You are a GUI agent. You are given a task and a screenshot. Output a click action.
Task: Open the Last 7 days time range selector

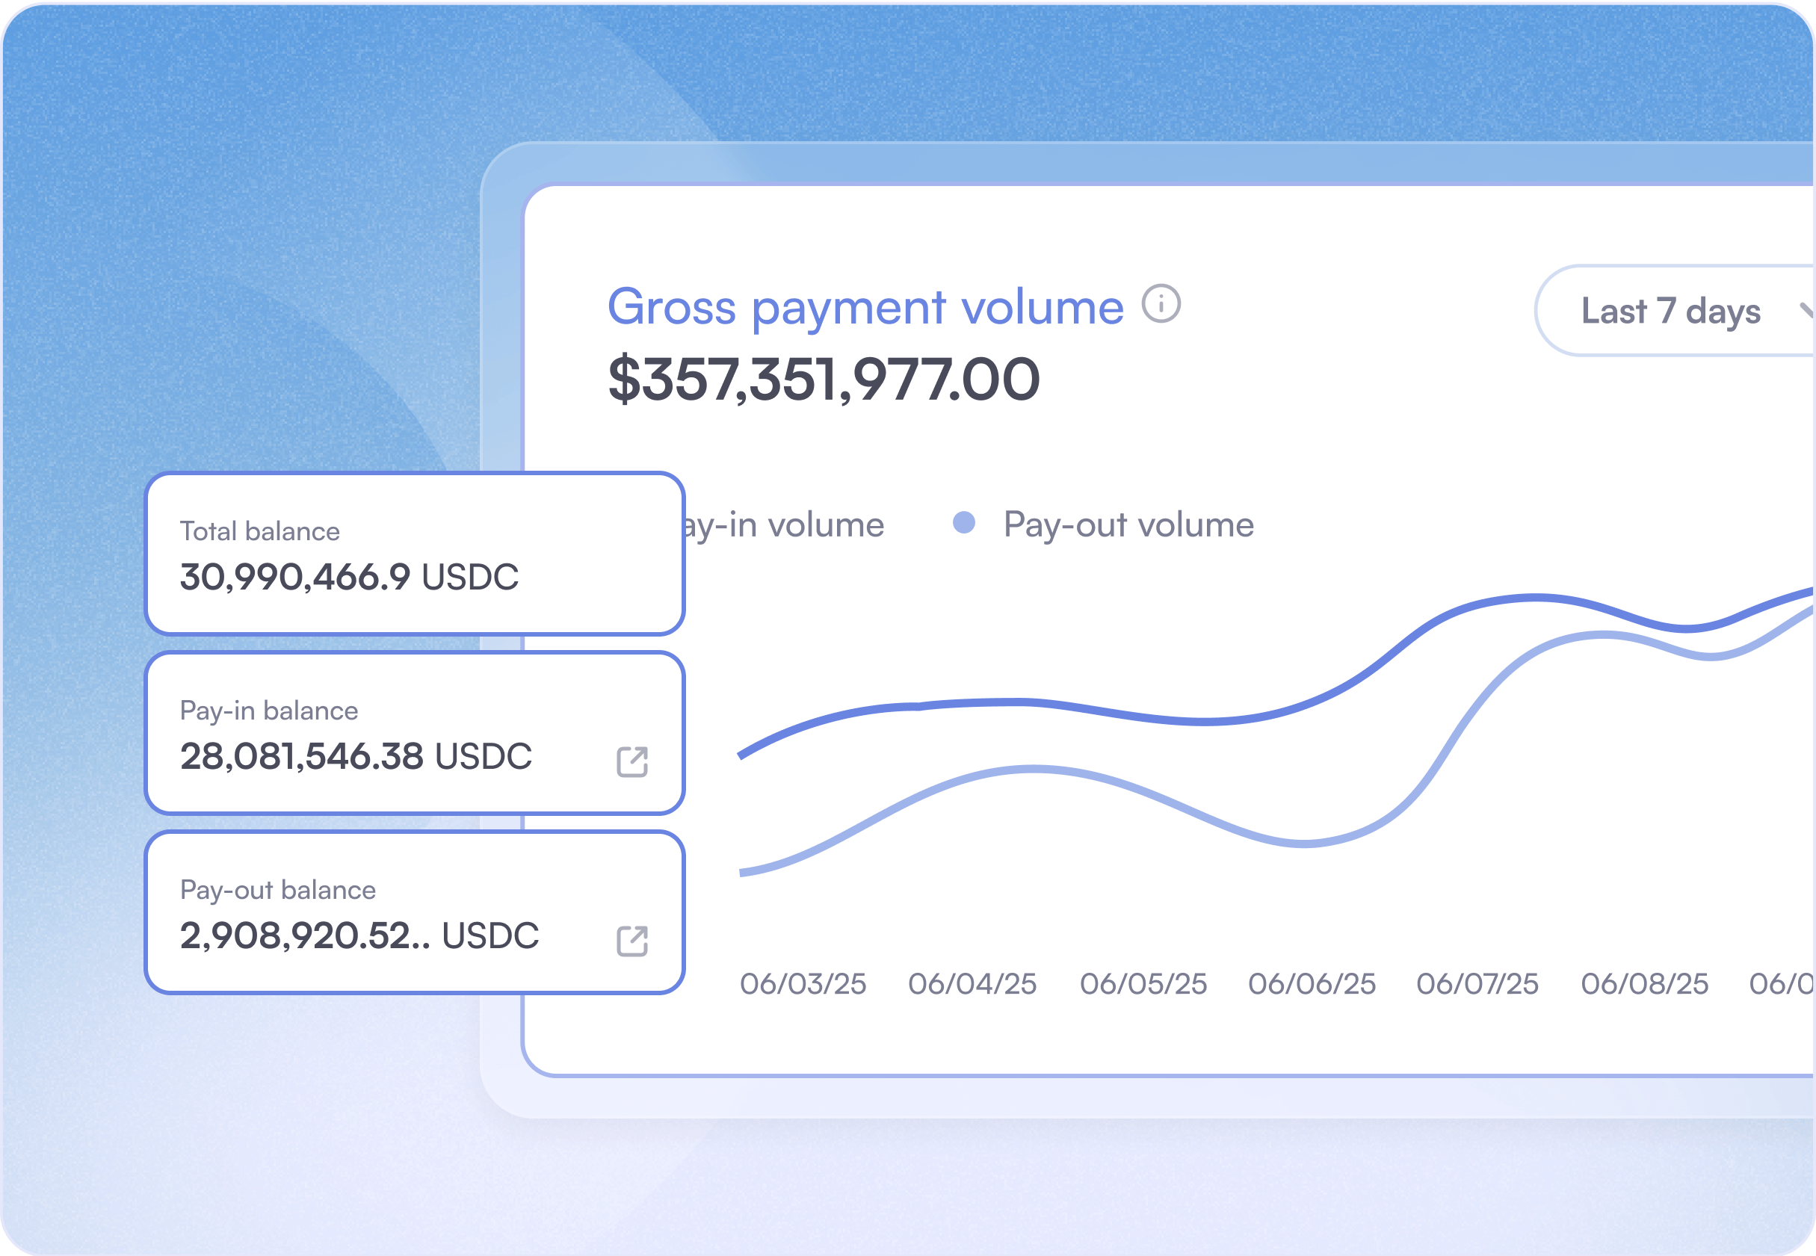point(1670,311)
